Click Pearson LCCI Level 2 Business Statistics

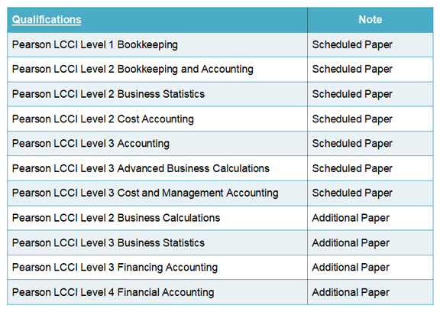coord(108,94)
